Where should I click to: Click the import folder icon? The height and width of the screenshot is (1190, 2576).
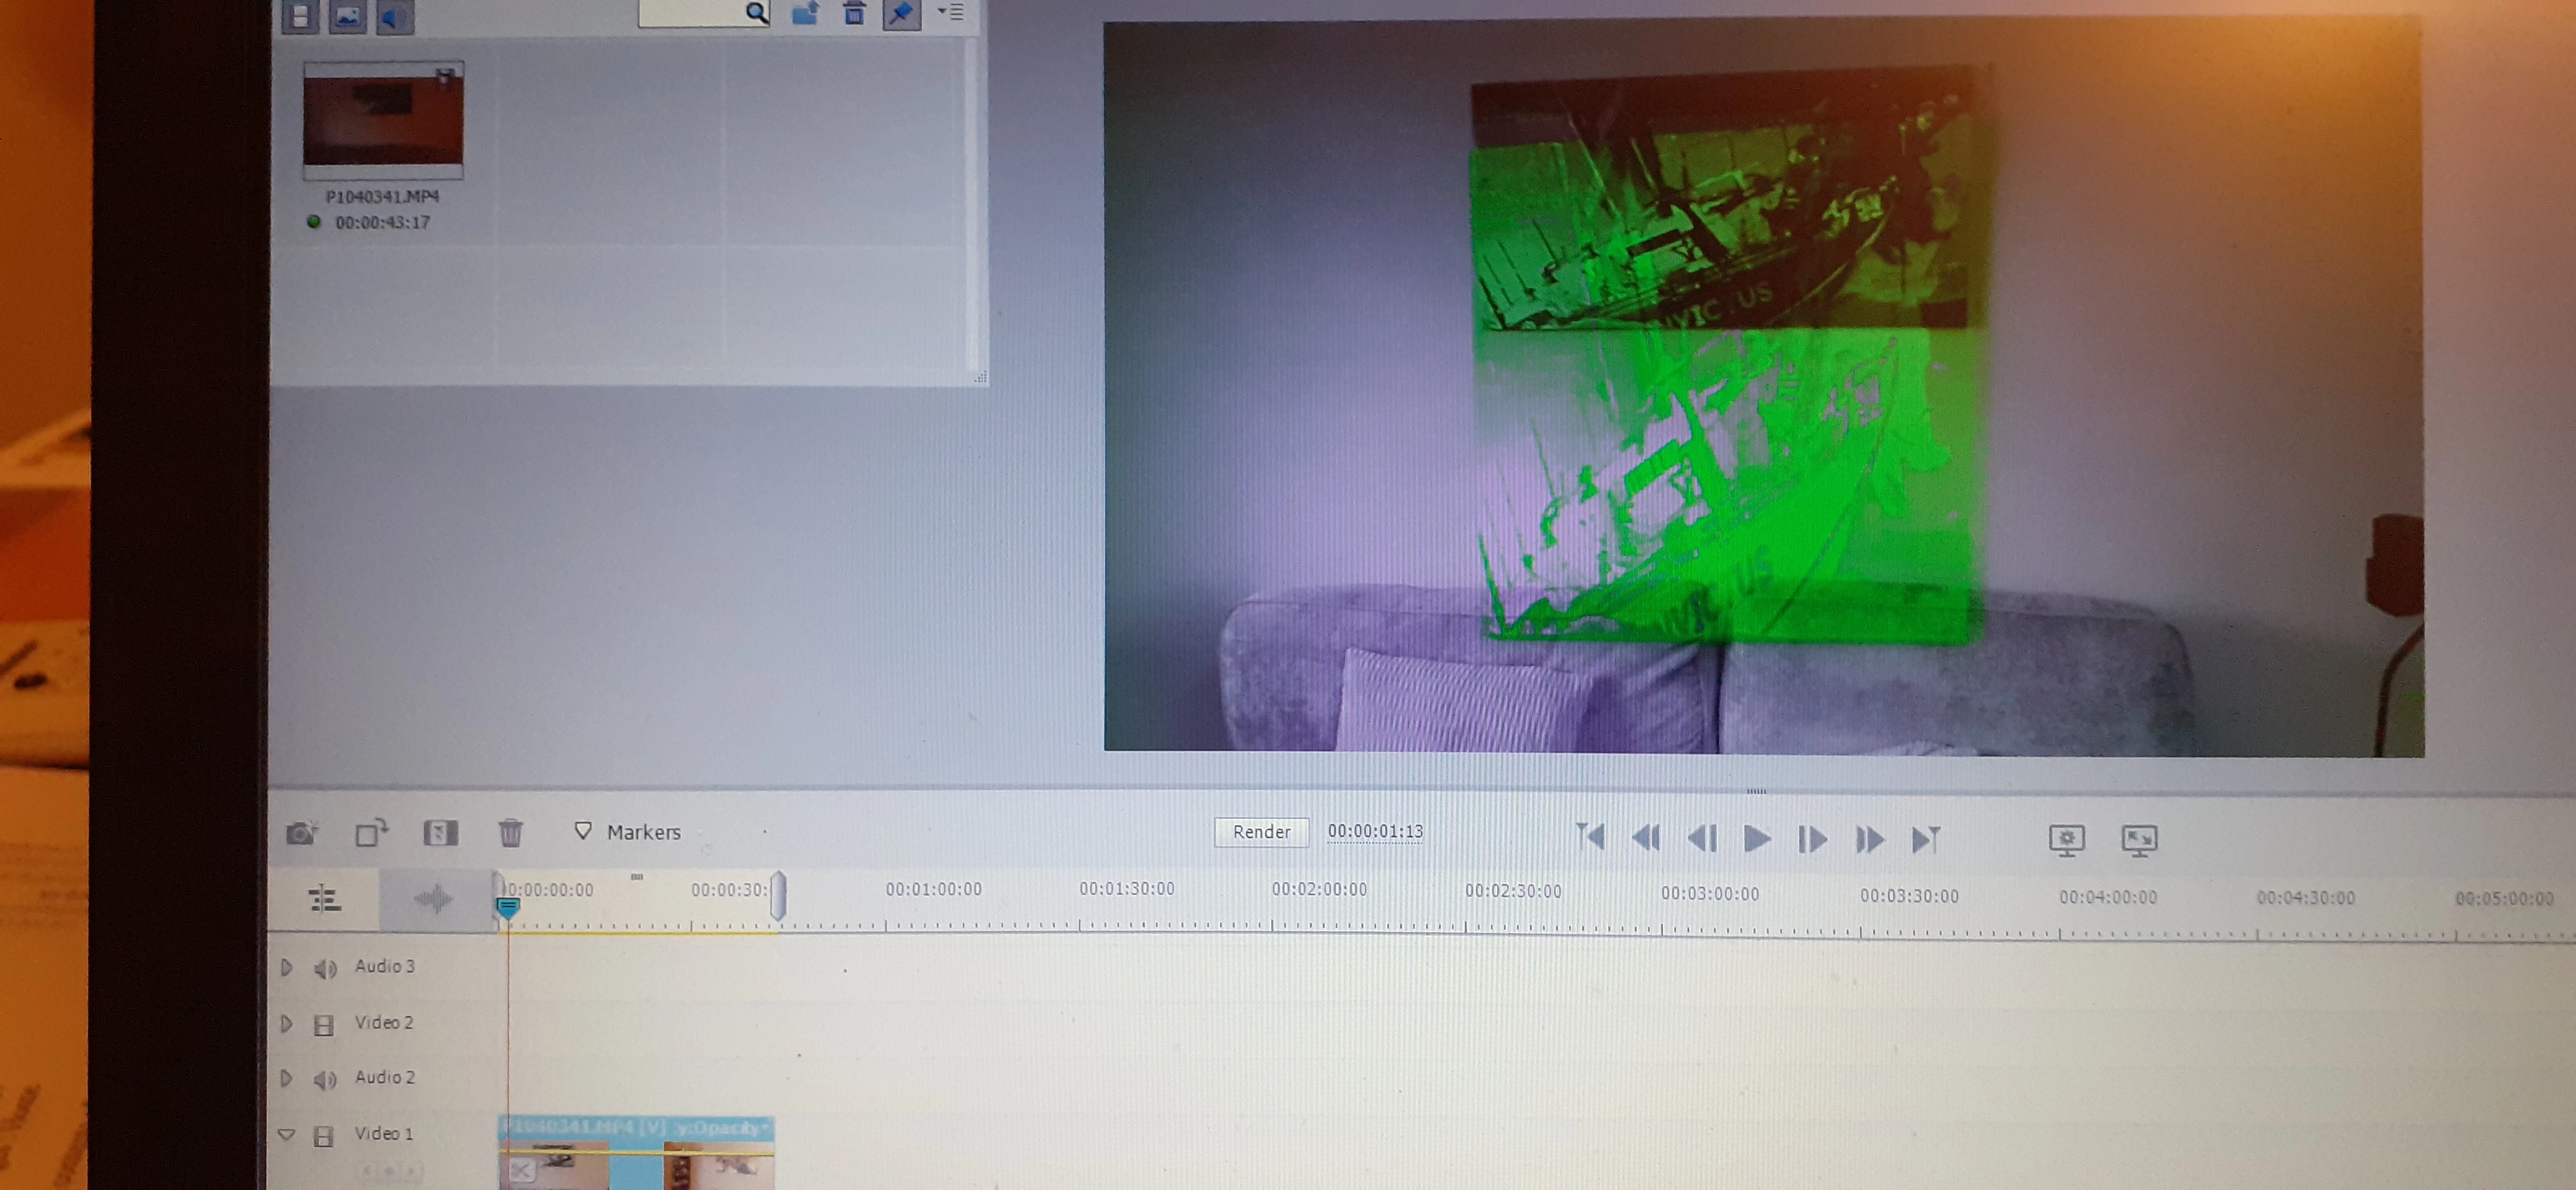click(805, 14)
